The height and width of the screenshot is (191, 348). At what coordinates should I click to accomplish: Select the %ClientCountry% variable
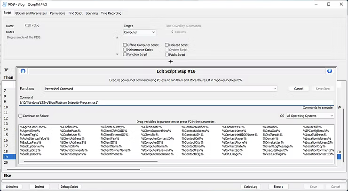point(113,127)
